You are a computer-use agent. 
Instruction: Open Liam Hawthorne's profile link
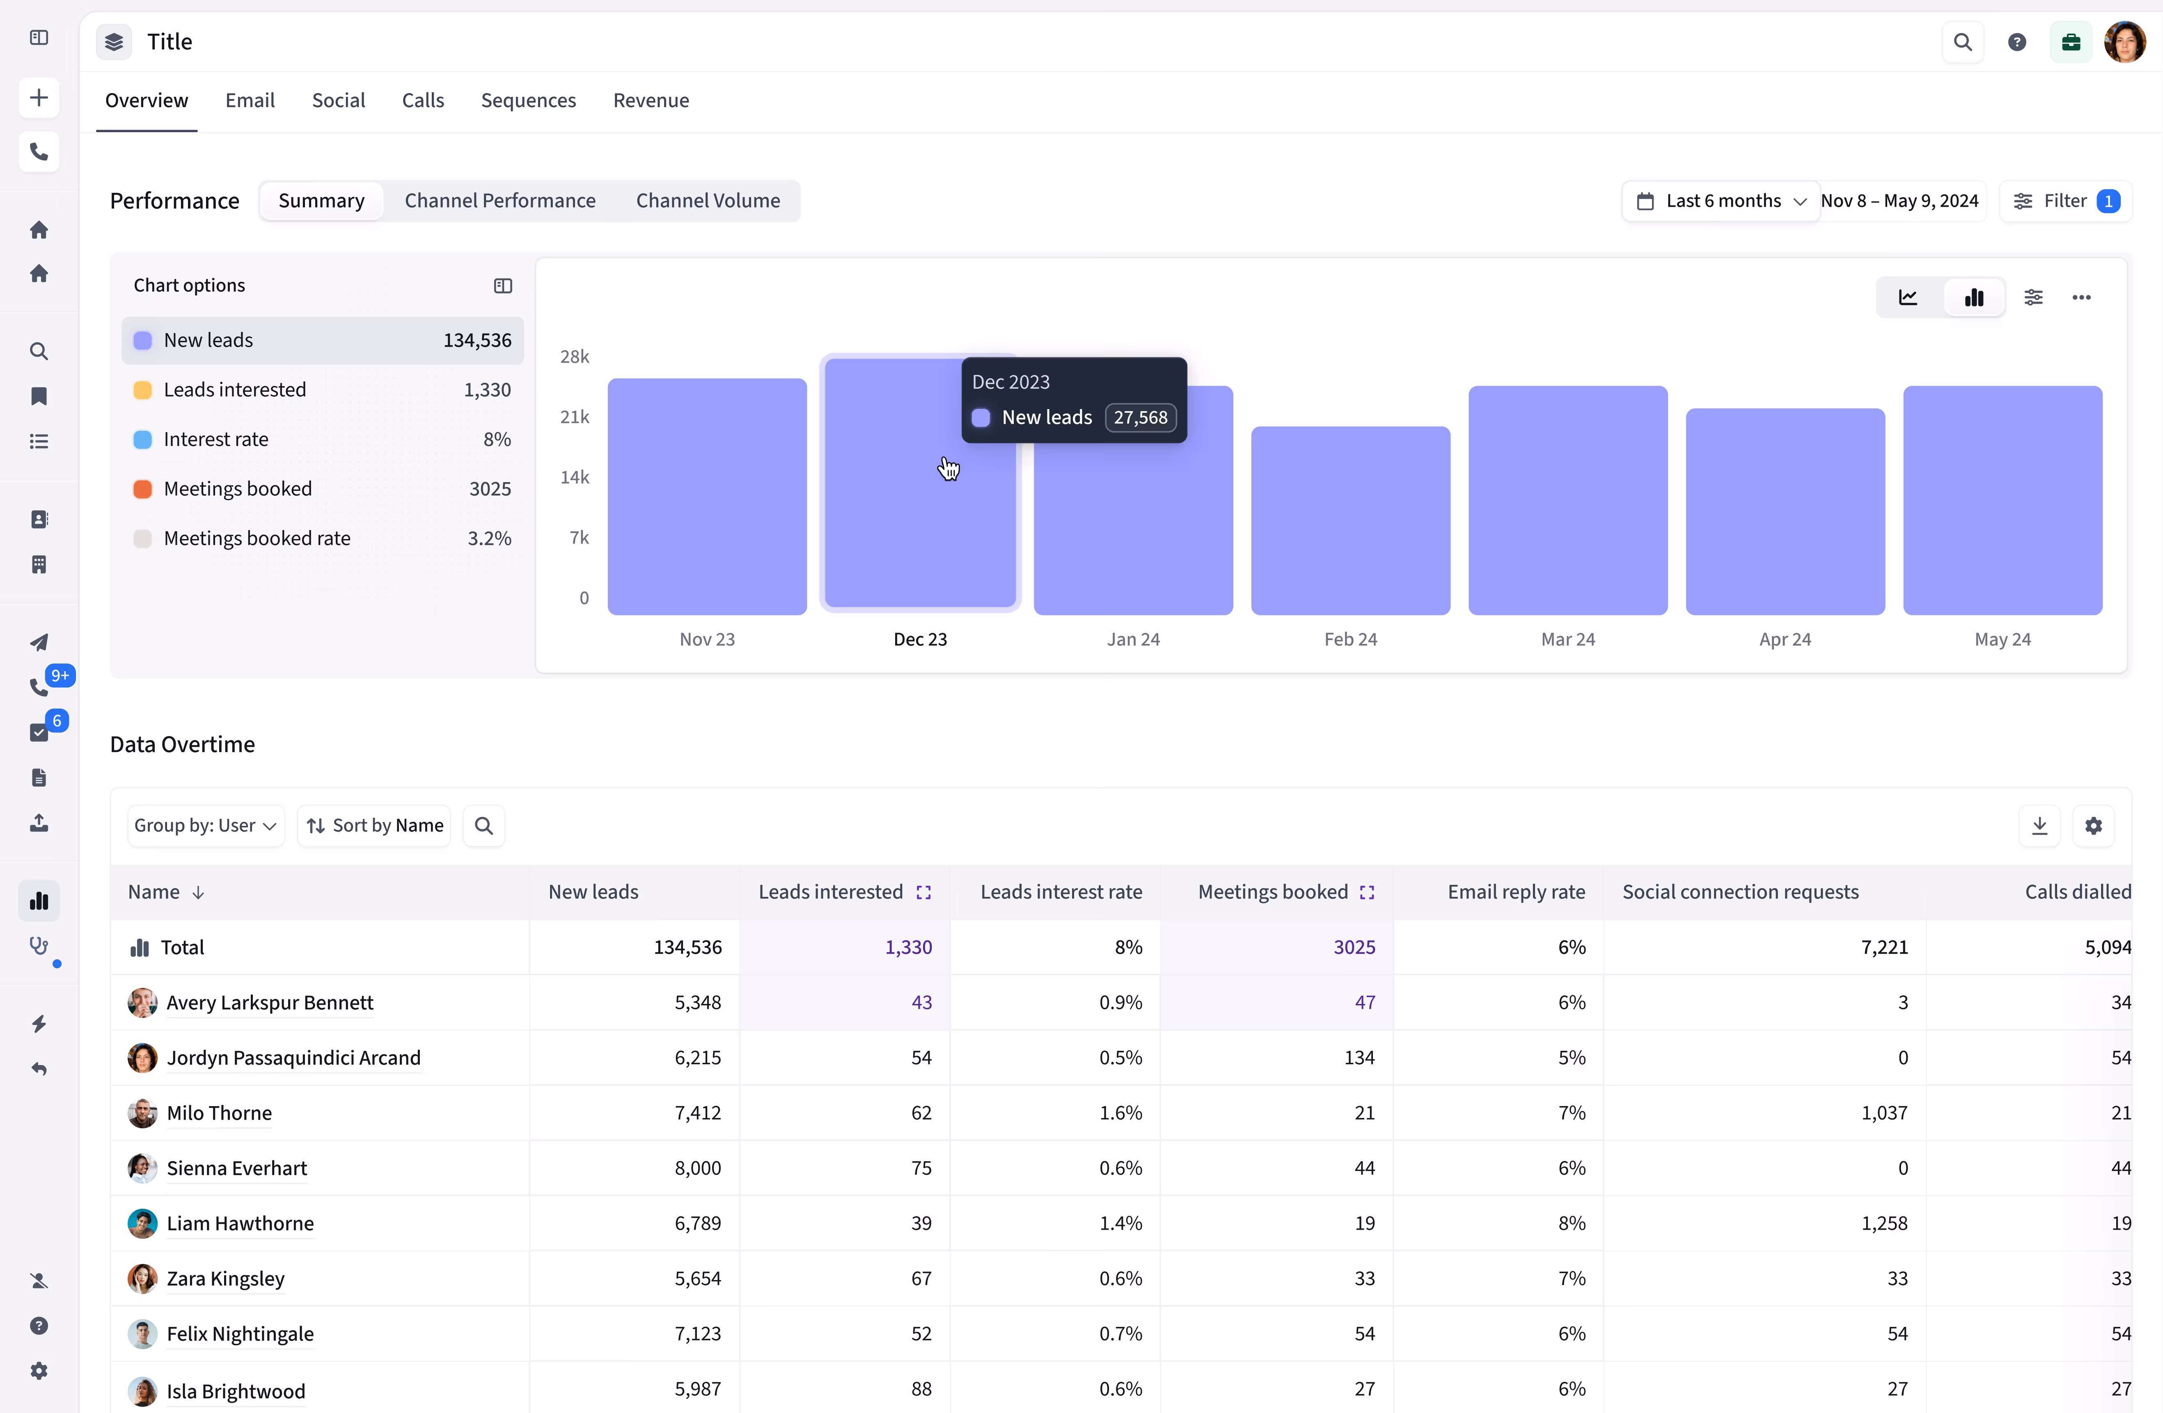pos(241,1224)
